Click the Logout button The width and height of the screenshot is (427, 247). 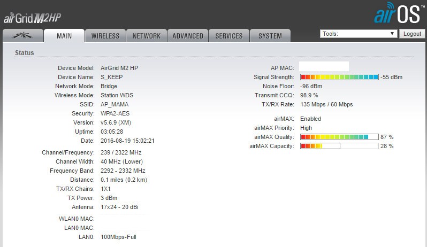coord(412,34)
